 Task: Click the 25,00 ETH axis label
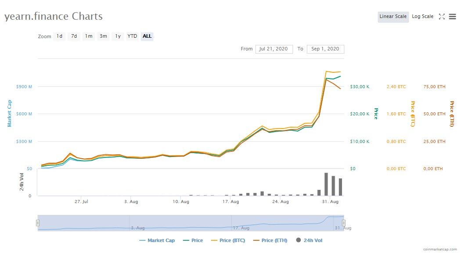[434, 141]
